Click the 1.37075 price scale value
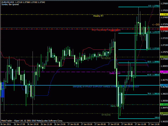Viewport: 168px width, 126px height. click(164, 52)
